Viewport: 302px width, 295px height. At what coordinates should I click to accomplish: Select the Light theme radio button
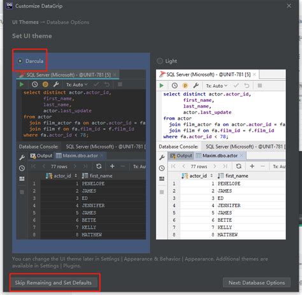(x=159, y=61)
